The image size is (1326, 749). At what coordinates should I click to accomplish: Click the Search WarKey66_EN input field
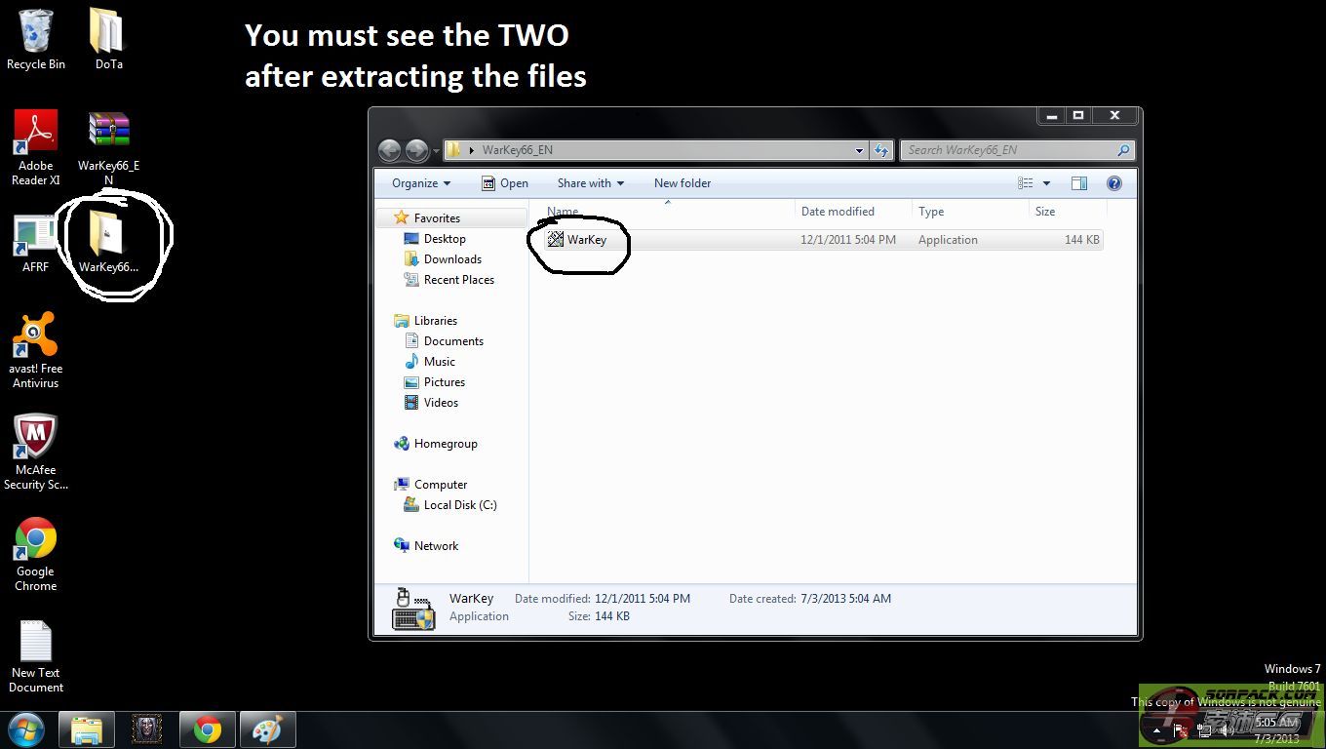click(x=1009, y=150)
